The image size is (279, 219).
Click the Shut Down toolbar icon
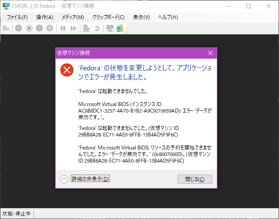click(39, 28)
